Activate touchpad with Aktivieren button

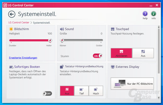point(121,53)
